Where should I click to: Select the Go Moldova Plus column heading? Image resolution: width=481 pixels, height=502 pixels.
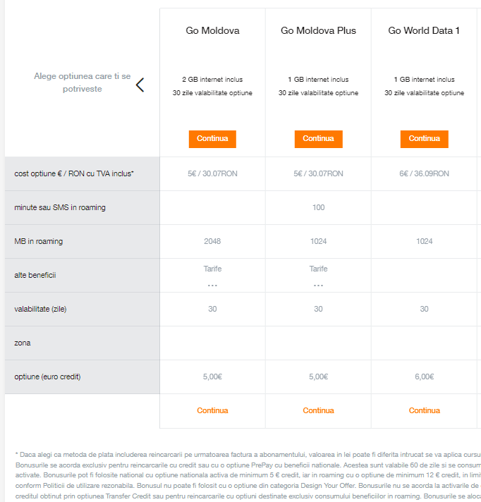pos(318,30)
